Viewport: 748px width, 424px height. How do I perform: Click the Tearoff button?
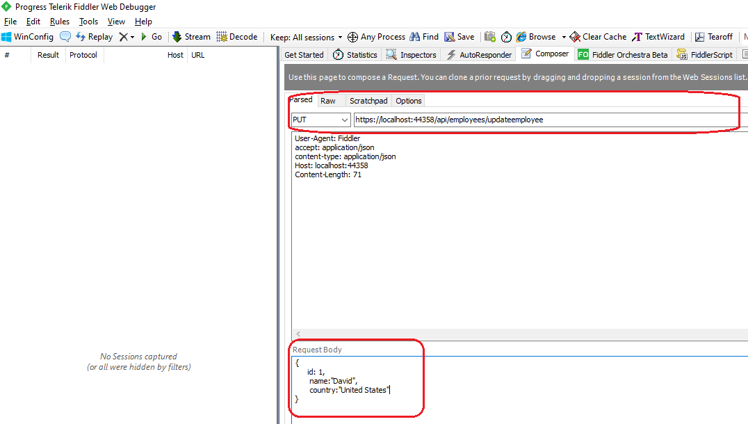pyautogui.click(x=714, y=37)
